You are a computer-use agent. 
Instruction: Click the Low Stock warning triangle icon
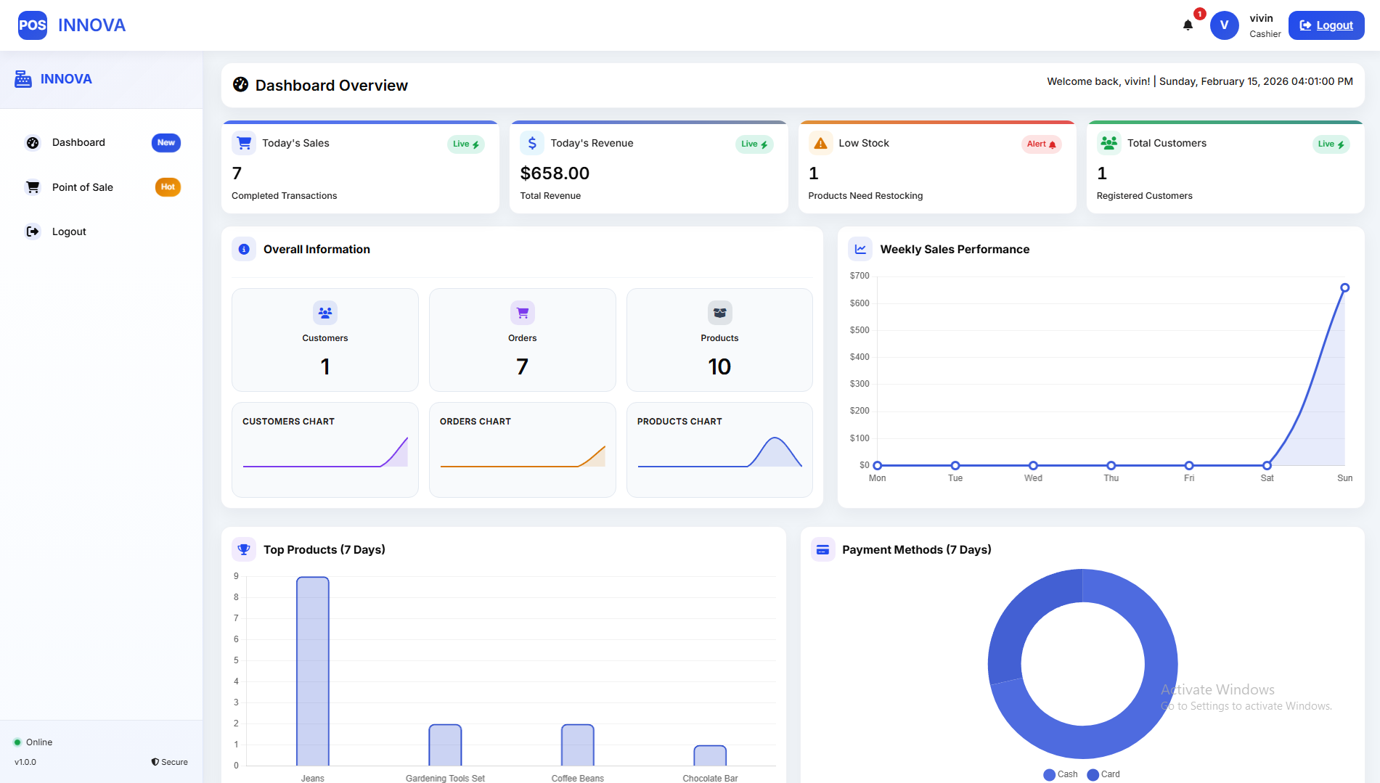[x=820, y=143]
